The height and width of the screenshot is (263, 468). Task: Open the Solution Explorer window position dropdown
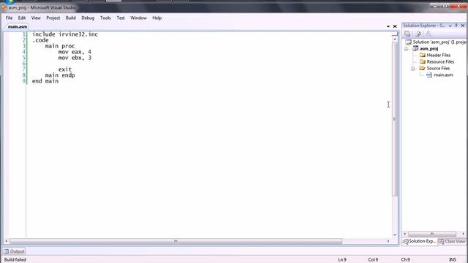[450, 26]
